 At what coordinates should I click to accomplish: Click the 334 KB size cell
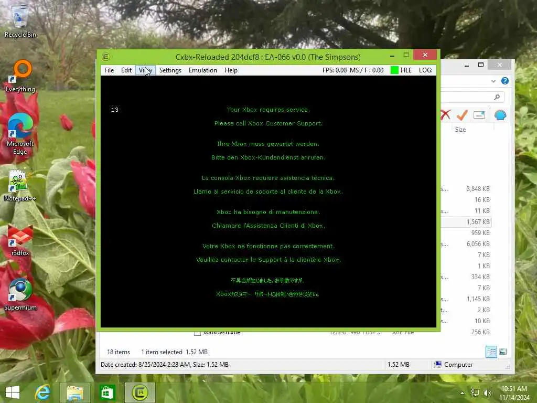(x=480, y=277)
